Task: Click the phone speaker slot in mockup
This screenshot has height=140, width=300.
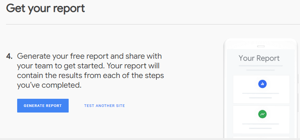Action: (261, 46)
